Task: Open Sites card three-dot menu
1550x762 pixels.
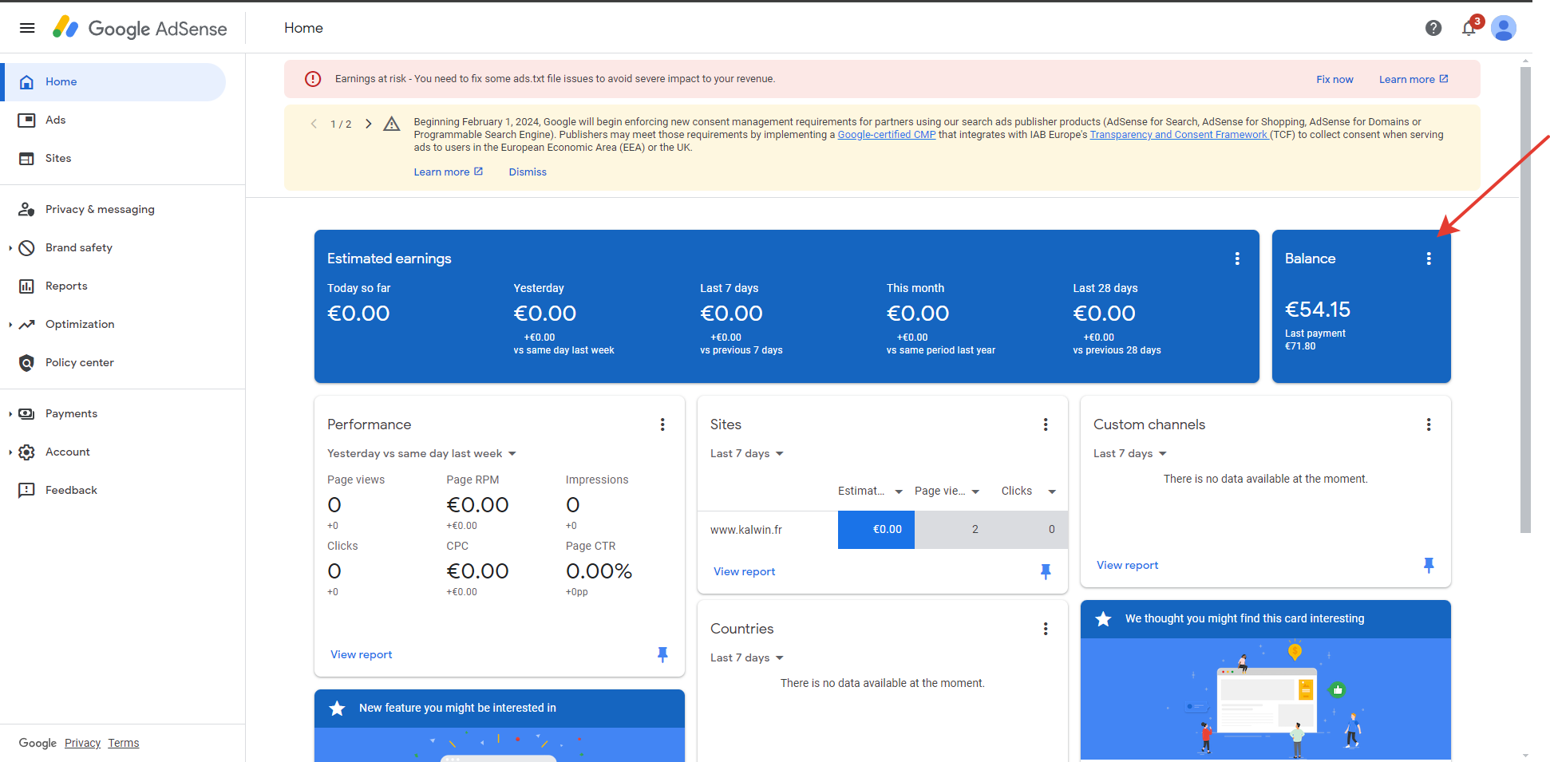Action: [x=1046, y=424]
